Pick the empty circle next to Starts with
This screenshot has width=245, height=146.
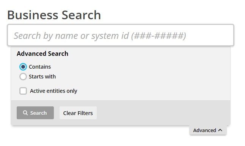tap(23, 77)
